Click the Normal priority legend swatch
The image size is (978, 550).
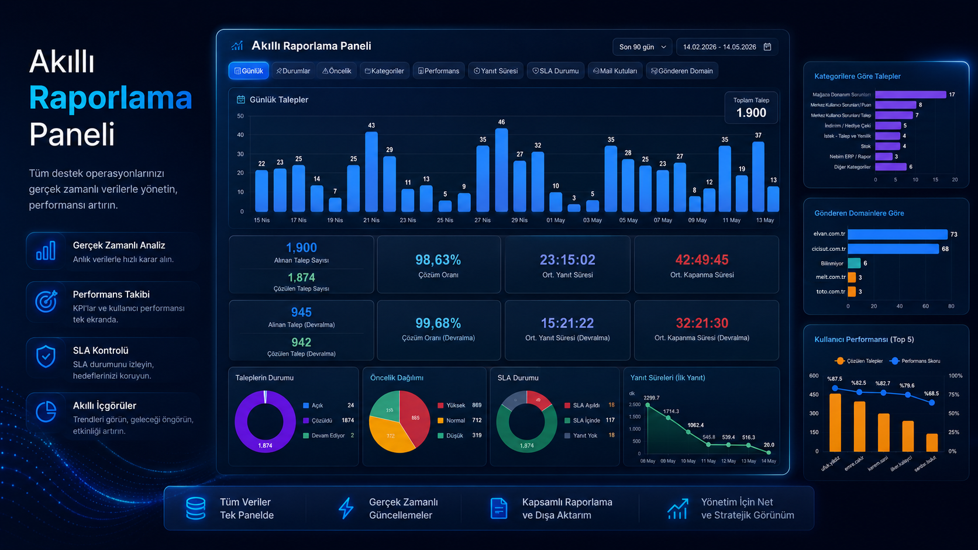pyautogui.click(x=440, y=421)
